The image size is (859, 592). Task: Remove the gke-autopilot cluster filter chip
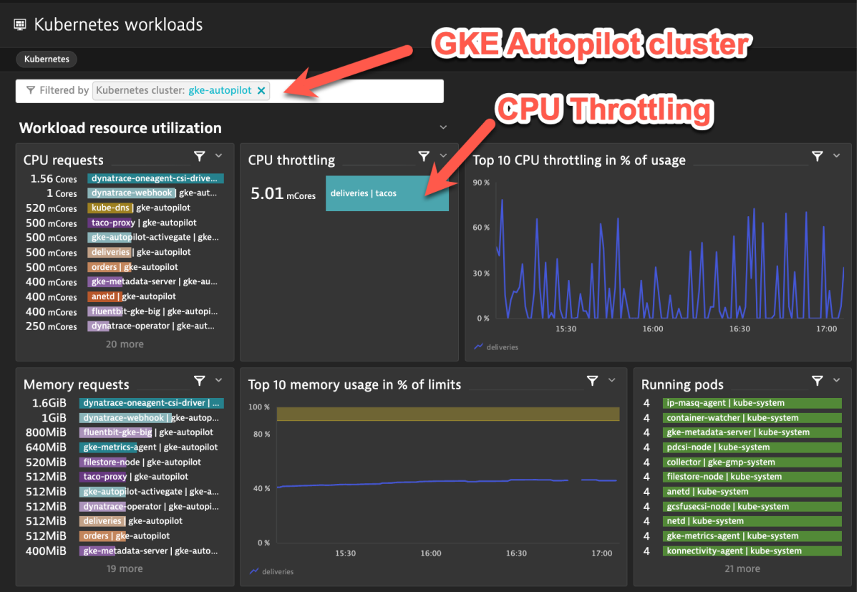pos(261,90)
